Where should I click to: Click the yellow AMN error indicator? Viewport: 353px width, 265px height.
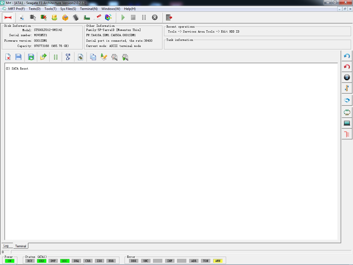218,261
